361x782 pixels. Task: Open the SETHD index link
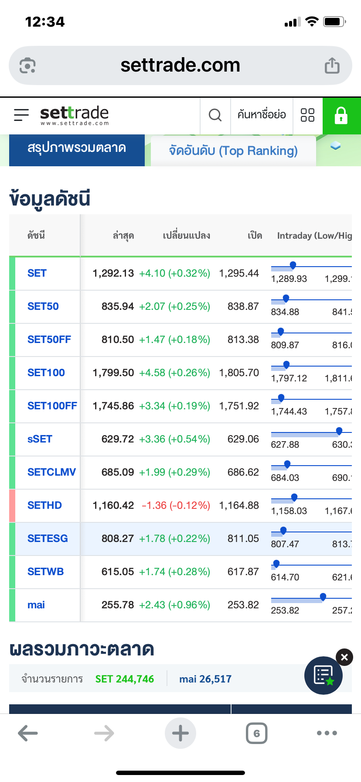coord(44,505)
